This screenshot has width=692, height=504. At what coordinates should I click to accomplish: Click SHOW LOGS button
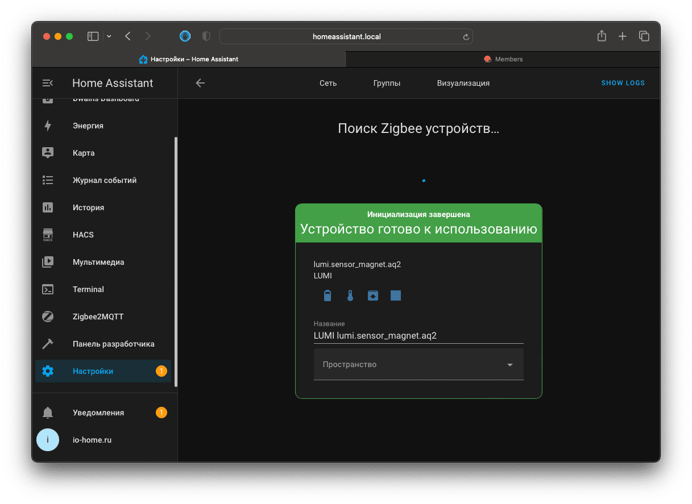pos(623,83)
